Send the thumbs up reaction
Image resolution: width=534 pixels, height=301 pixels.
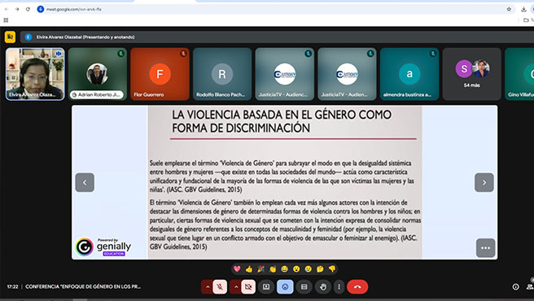click(249, 269)
